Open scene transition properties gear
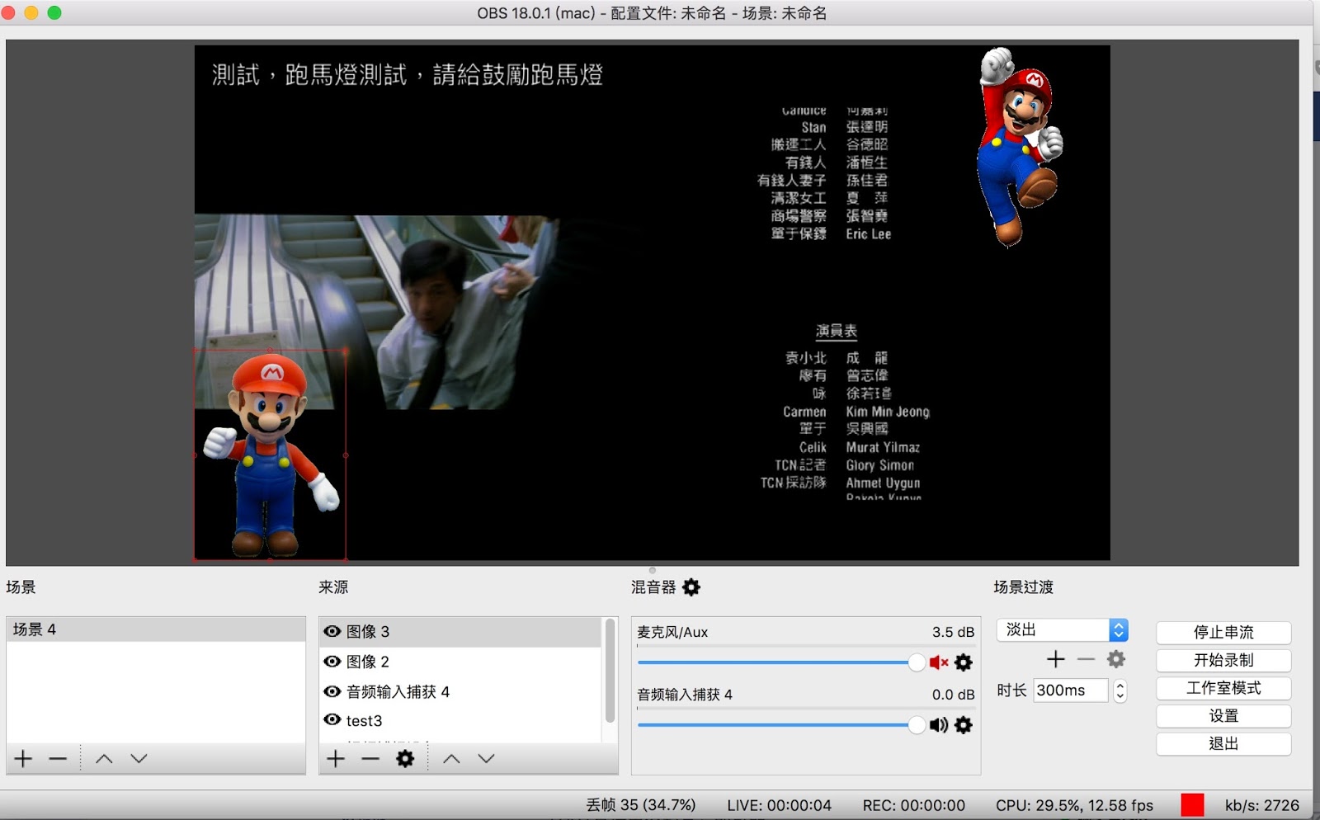1320x820 pixels. tap(1116, 659)
